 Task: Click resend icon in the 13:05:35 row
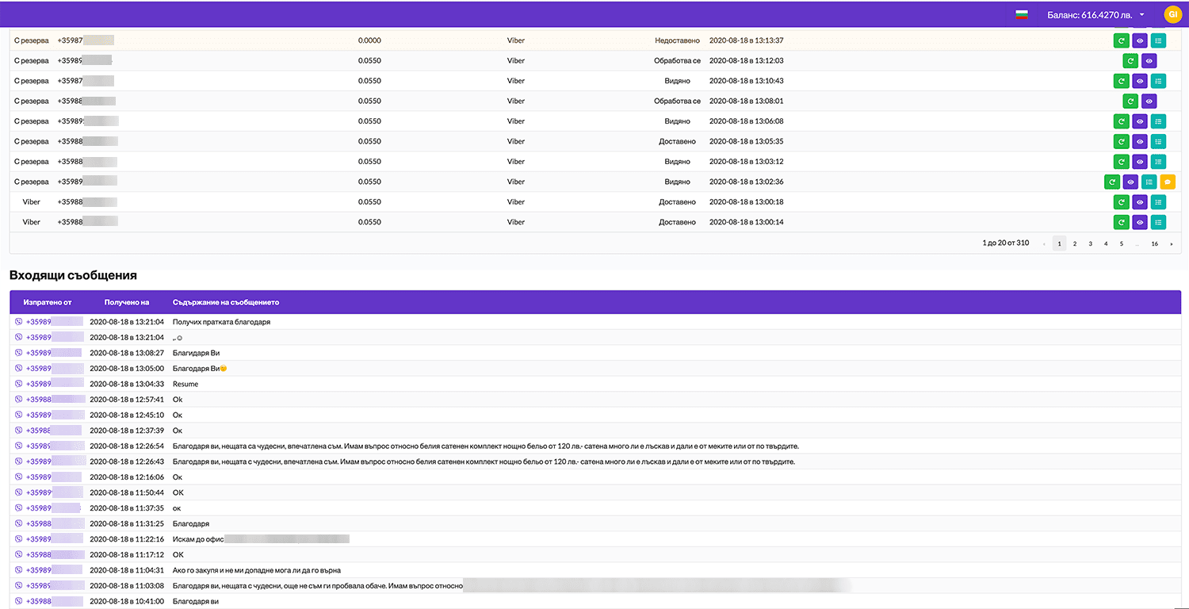coord(1121,142)
